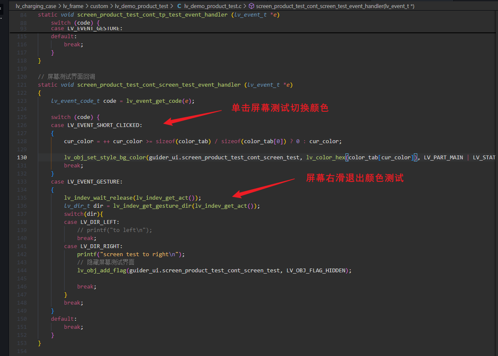Open the screen_test_event_handler symbol breadcrumb
Viewport: 498px width, 356px height.
(x=335, y=6)
